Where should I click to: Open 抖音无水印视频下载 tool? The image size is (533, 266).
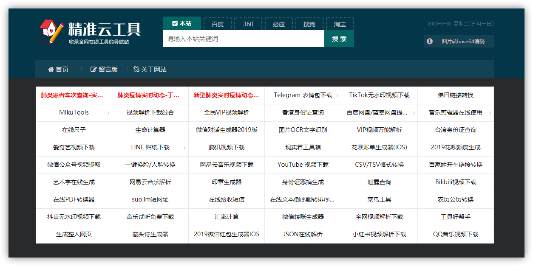pyautogui.click(x=74, y=217)
